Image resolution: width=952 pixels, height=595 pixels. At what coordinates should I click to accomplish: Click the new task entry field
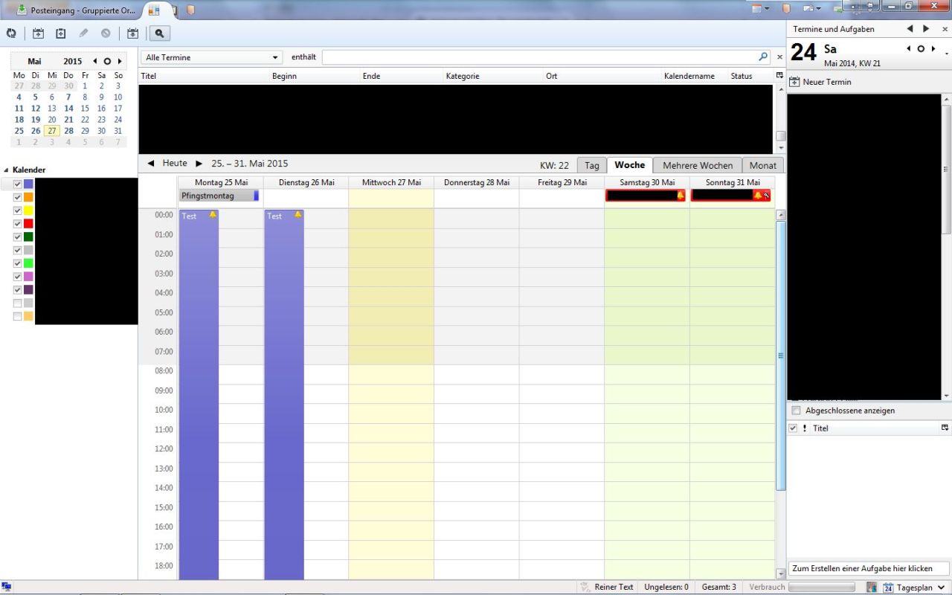click(x=869, y=568)
